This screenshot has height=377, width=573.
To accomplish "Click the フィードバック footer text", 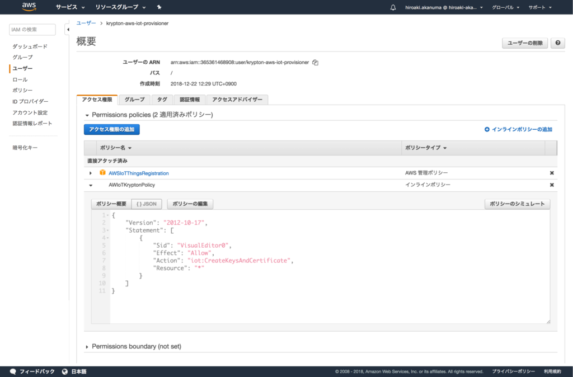I will click(x=37, y=371).
